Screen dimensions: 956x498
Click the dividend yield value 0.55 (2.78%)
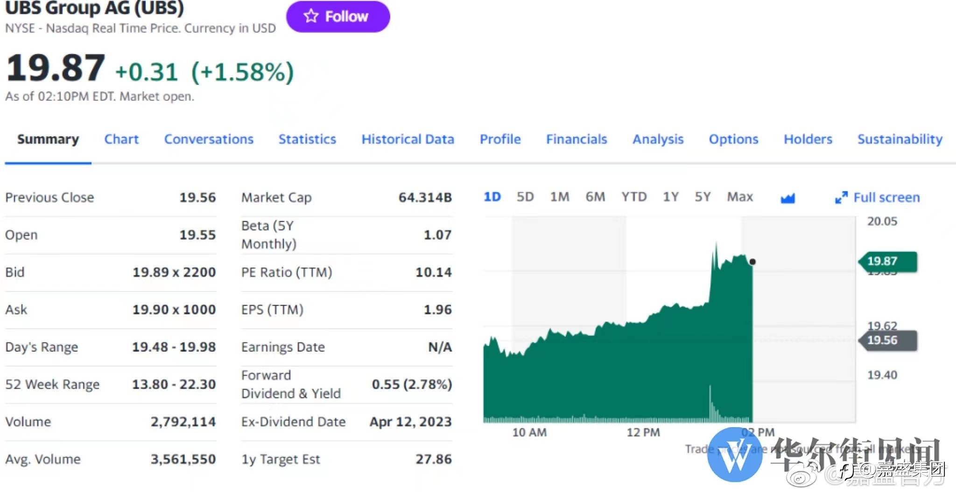coord(412,384)
